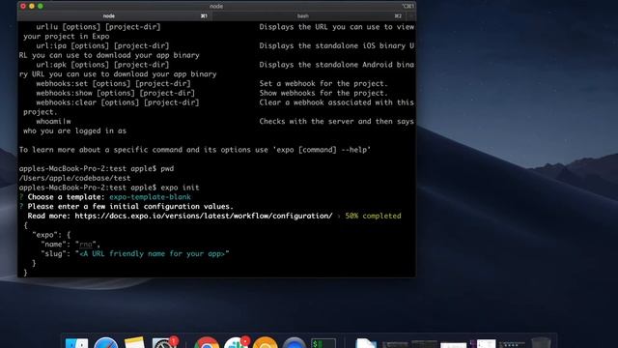This screenshot has height=348, width=618.
Task: Click the node window title text
Action: coord(216,6)
